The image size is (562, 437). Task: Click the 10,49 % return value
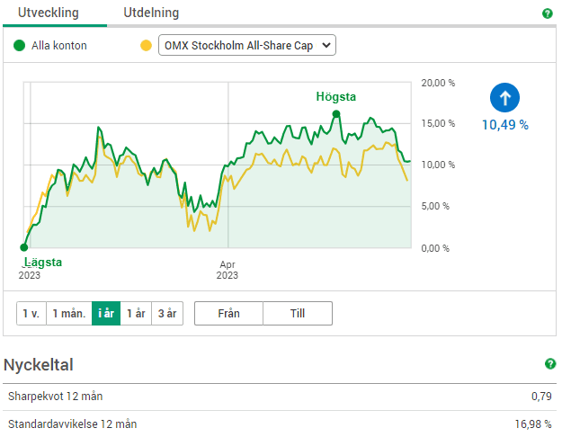(505, 125)
